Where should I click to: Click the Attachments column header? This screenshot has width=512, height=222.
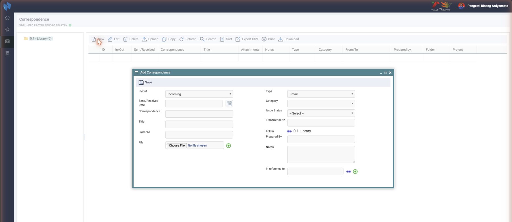click(250, 50)
